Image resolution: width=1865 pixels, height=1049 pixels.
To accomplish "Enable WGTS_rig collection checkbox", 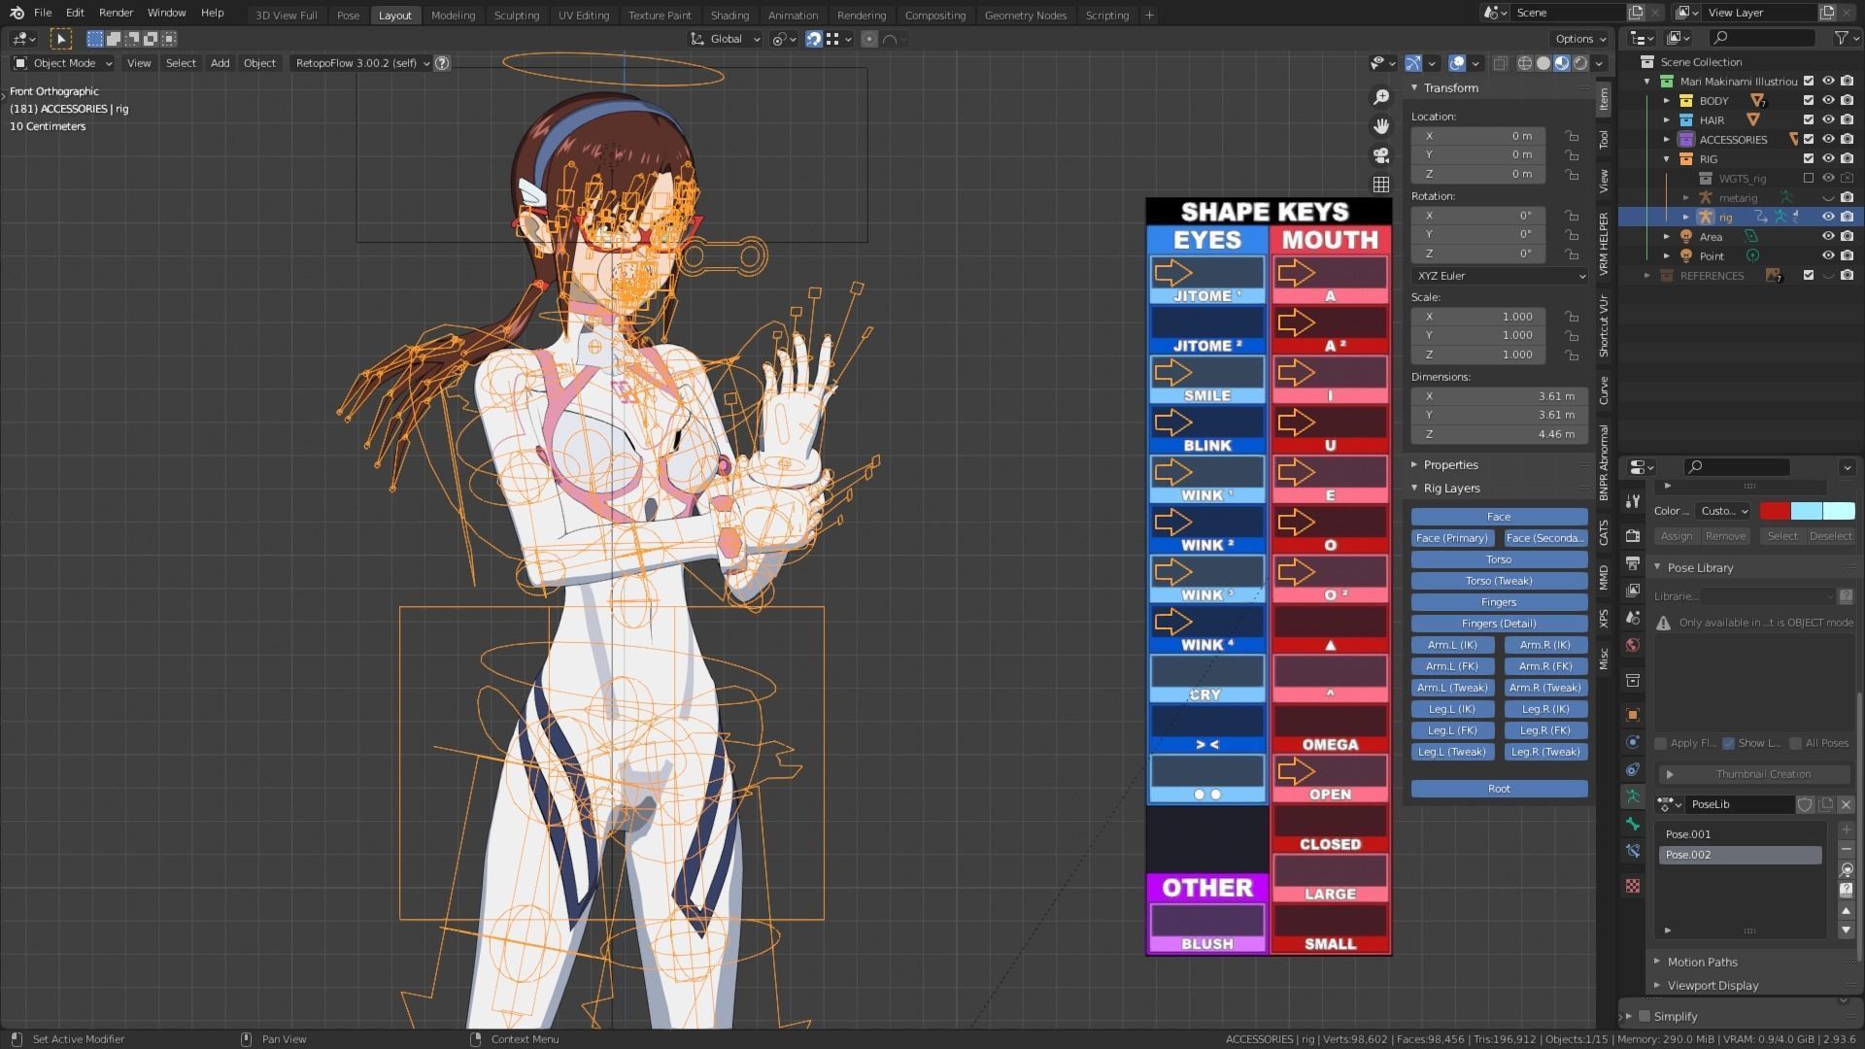I will [1809, 179].
